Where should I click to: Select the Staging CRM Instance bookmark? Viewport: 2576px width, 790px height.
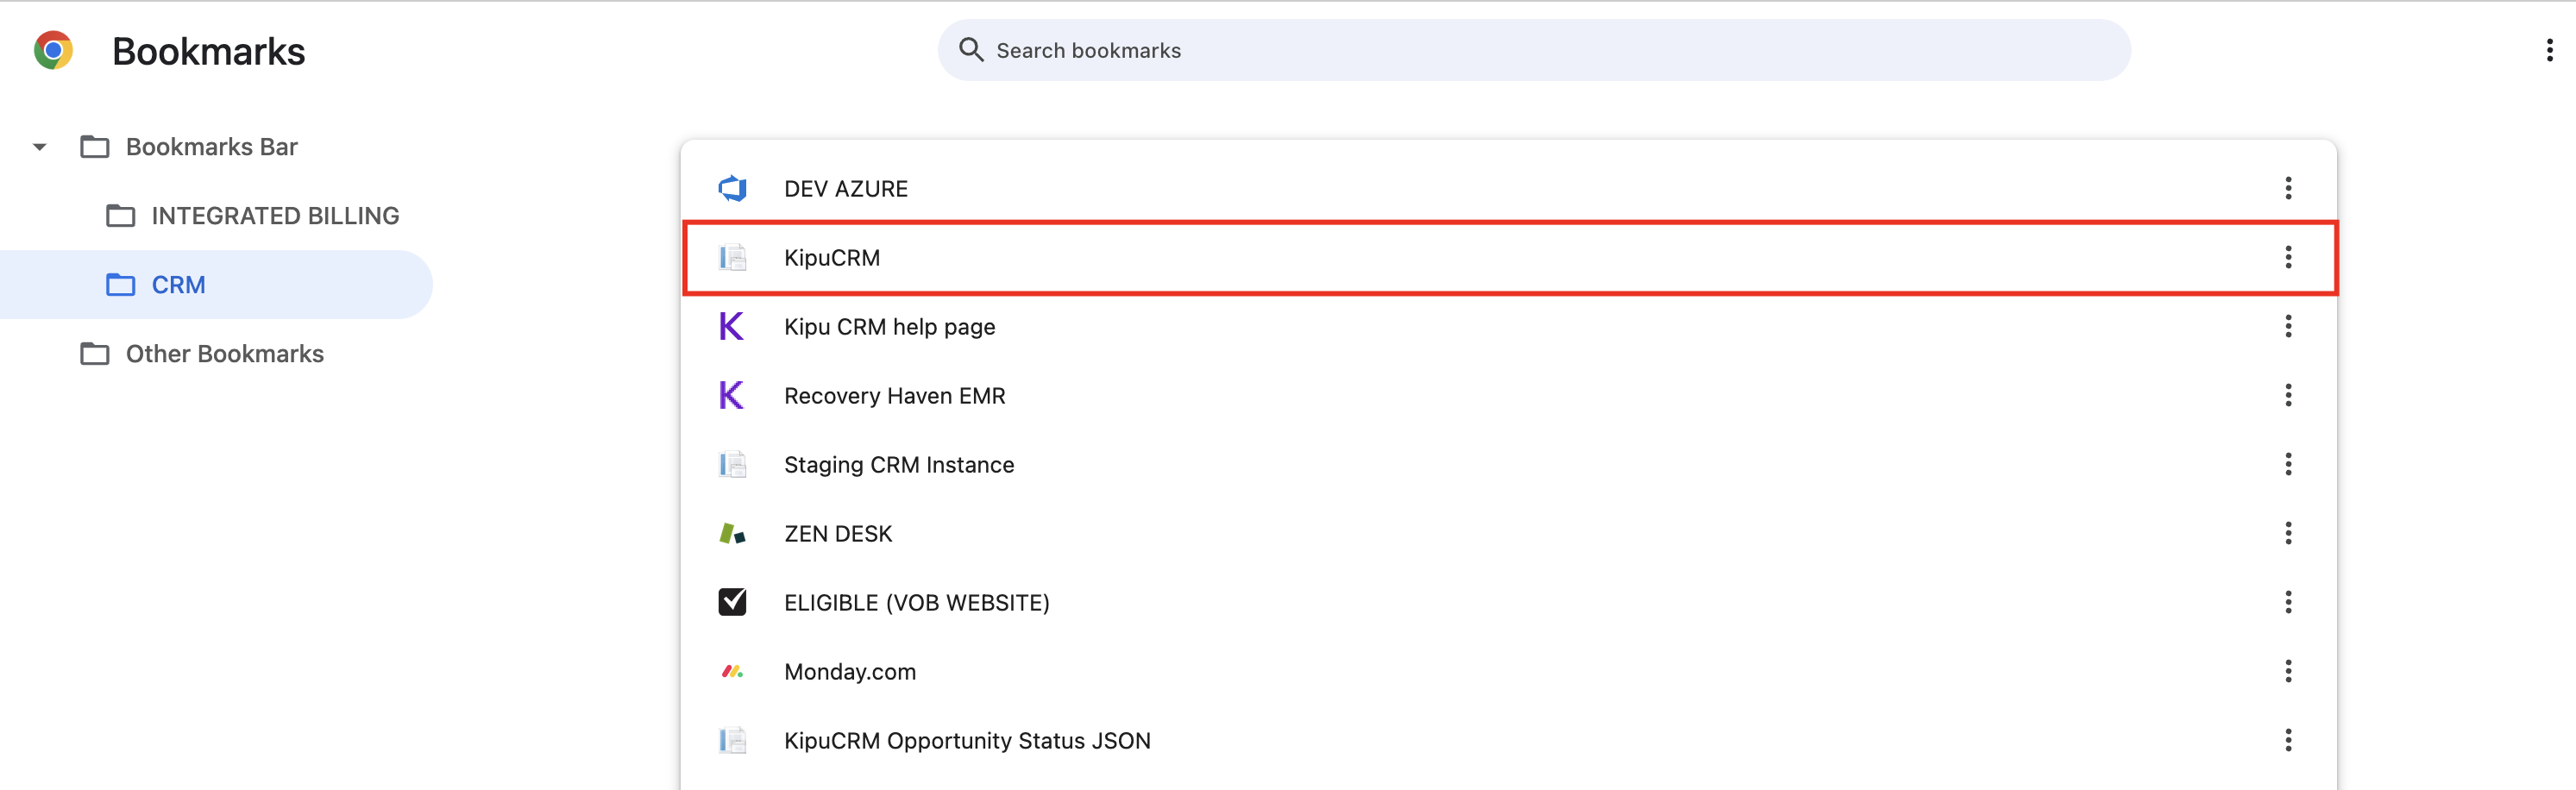tap(898, 465)
